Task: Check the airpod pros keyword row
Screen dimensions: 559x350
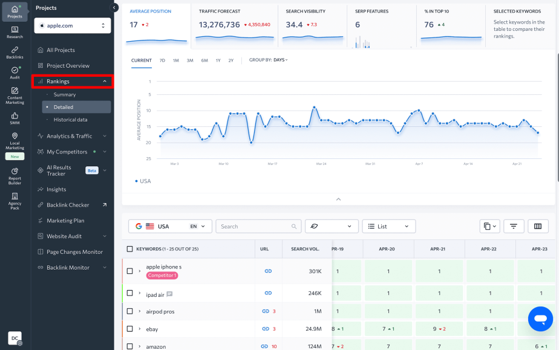Action: pos(131,311)
